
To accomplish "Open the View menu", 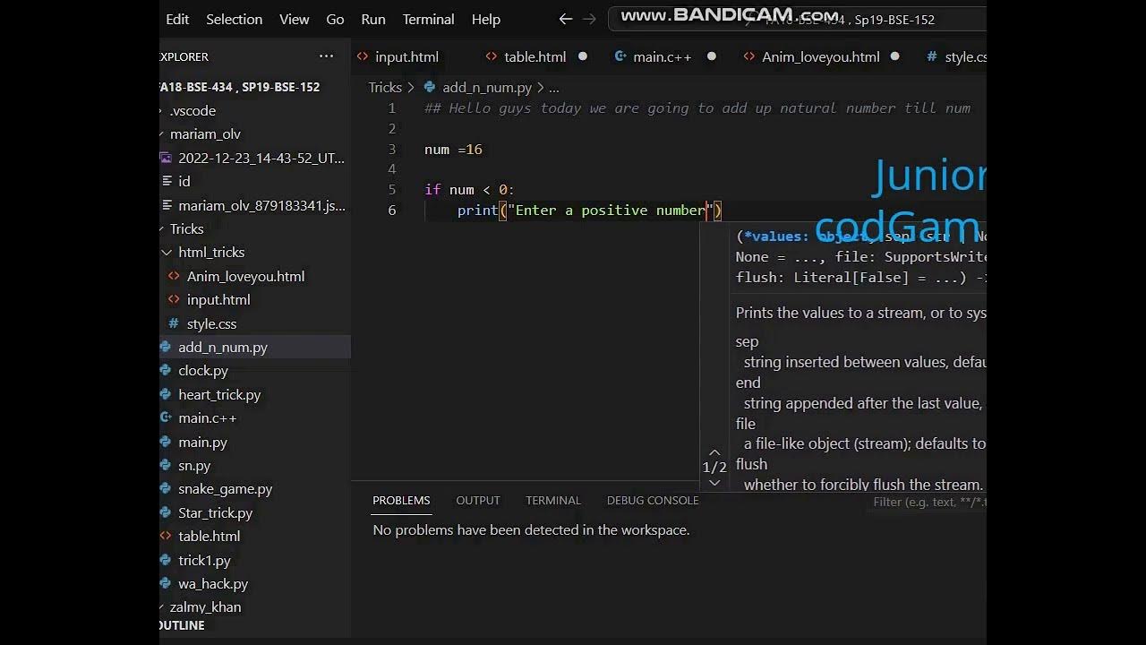I will click(294, 19).
